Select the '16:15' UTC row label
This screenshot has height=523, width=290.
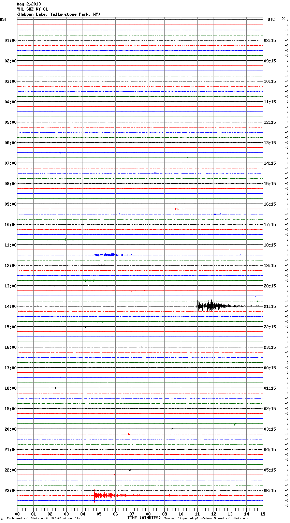(x=270, y=204)
